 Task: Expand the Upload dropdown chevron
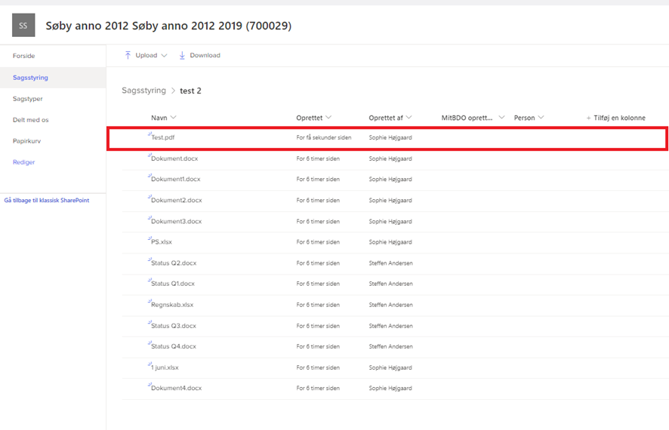(x=164, y=56)
